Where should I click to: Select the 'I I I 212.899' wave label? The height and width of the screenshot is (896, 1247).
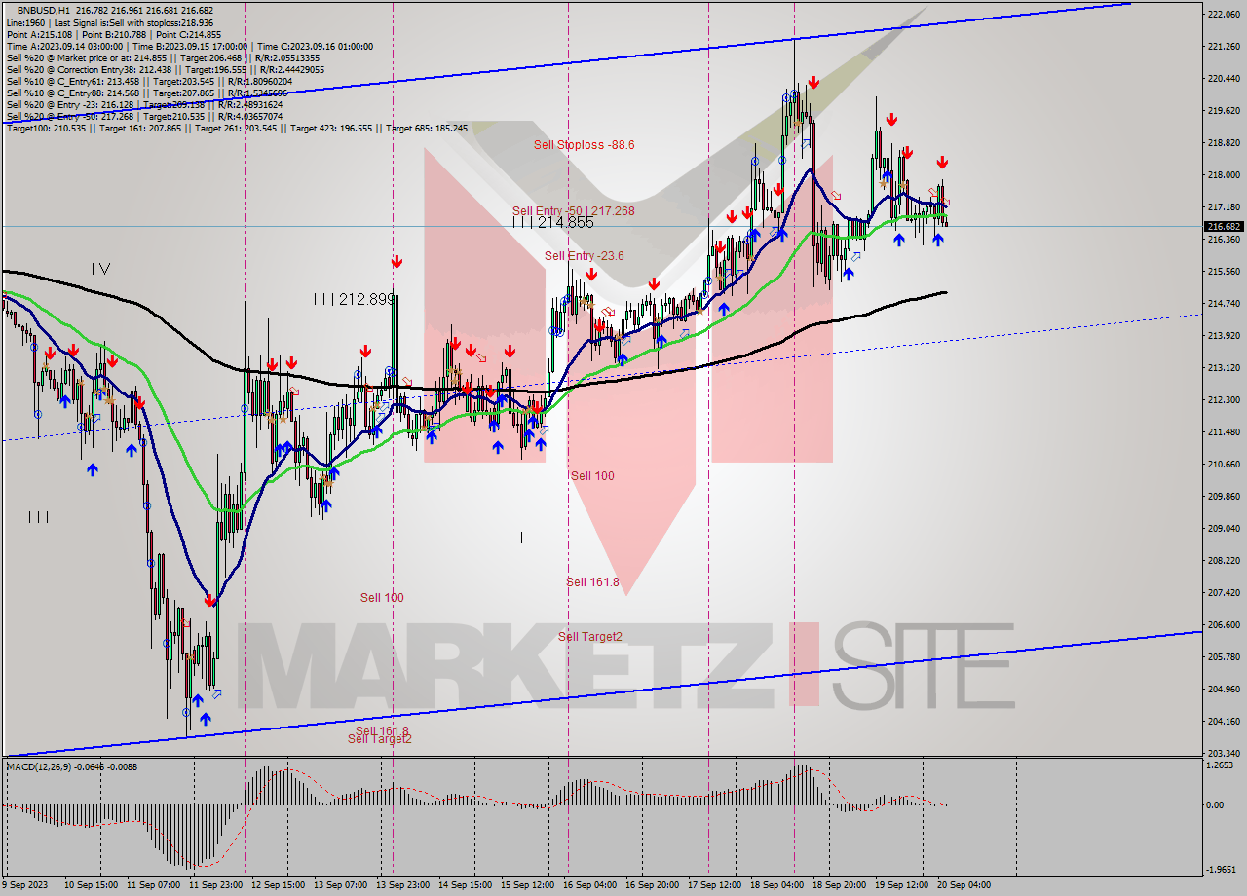[354, 299]
